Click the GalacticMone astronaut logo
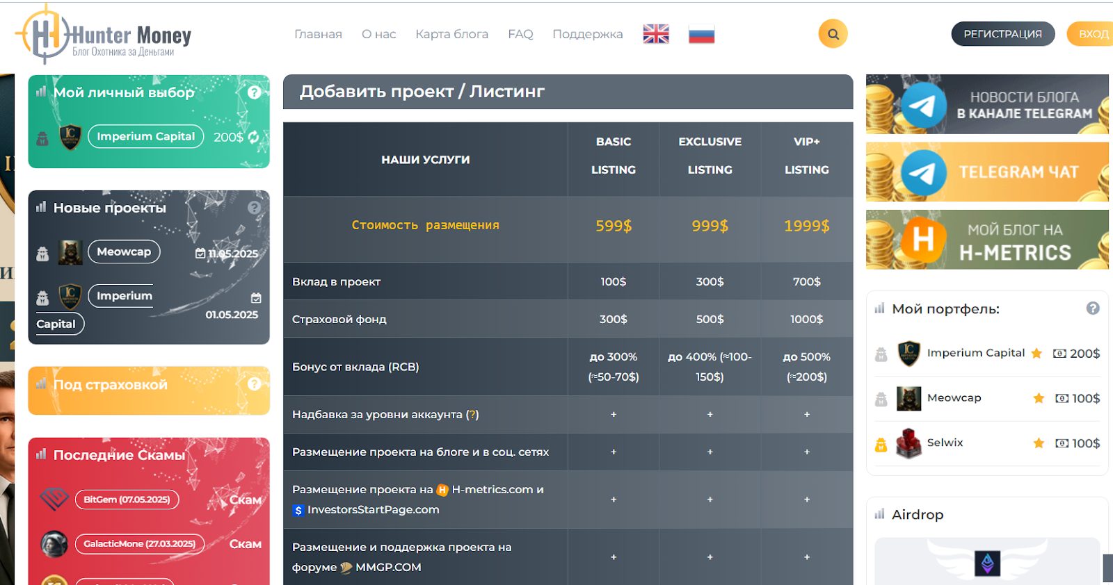The height and width of the screenshot is (585, 1113). [x=54, y=544]
